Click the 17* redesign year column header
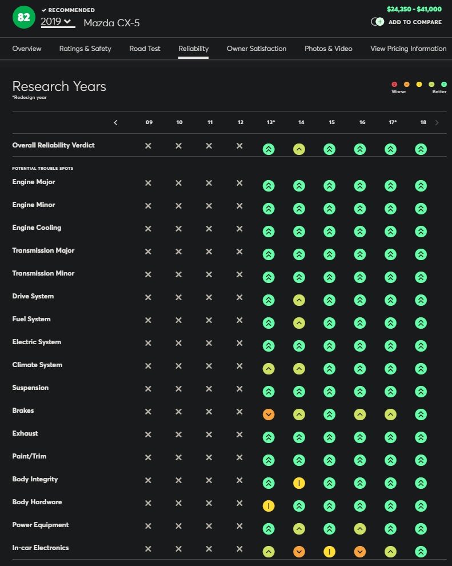452x566 pixels. click(x=393, y=122)
